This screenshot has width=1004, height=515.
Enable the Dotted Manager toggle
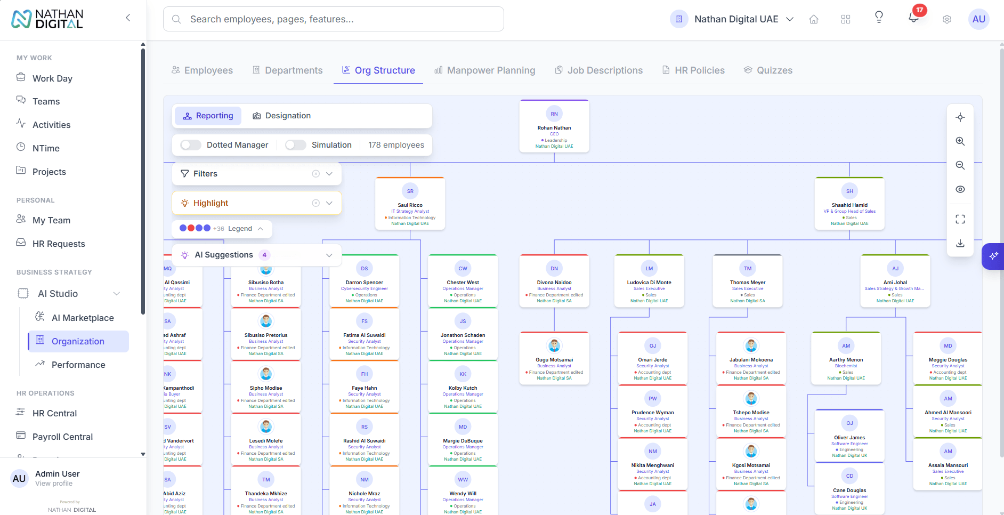[190, 145]
